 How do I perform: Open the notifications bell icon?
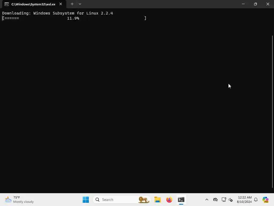click(256, 200)
